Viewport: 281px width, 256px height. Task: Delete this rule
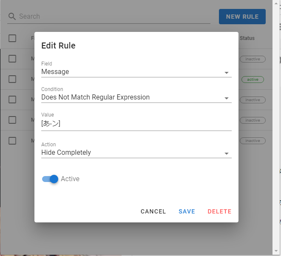tap(219, 211)
